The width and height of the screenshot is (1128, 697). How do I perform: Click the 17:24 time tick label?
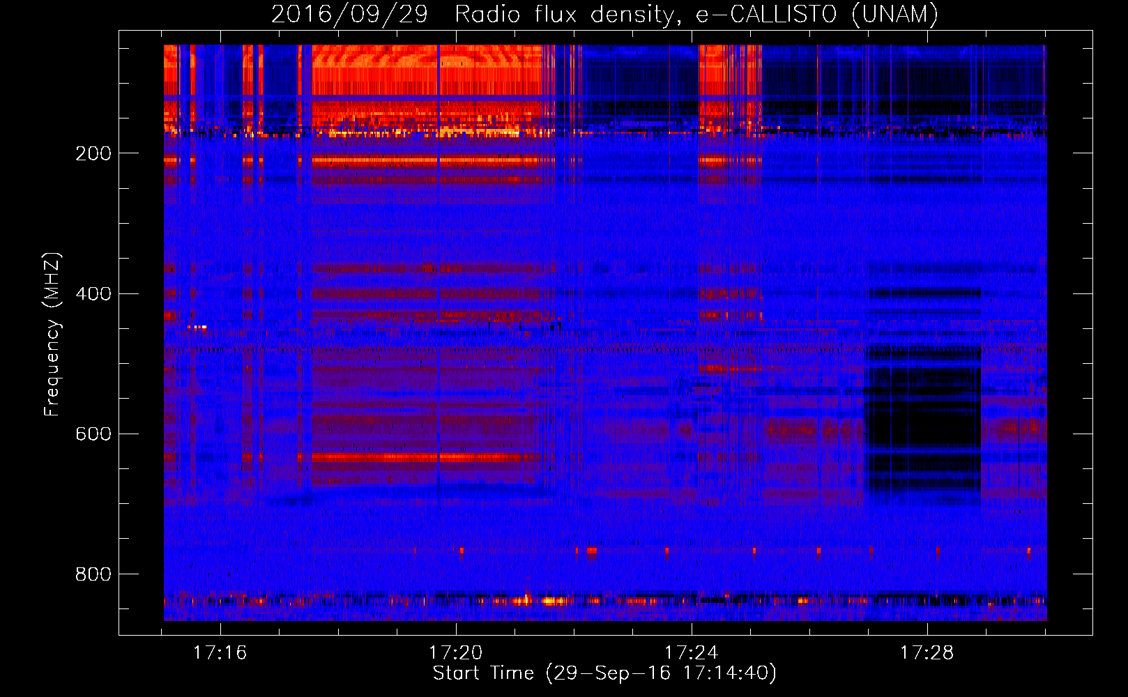[x=692, y=653]
